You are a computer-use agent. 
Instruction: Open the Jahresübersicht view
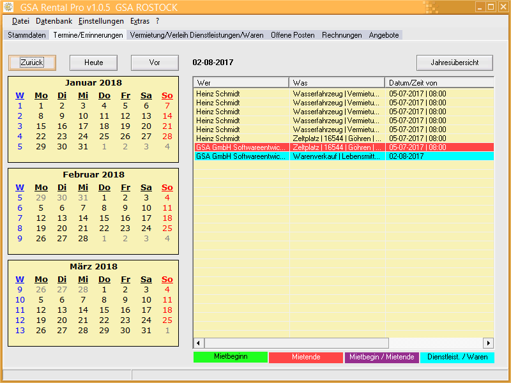[455, 63]
